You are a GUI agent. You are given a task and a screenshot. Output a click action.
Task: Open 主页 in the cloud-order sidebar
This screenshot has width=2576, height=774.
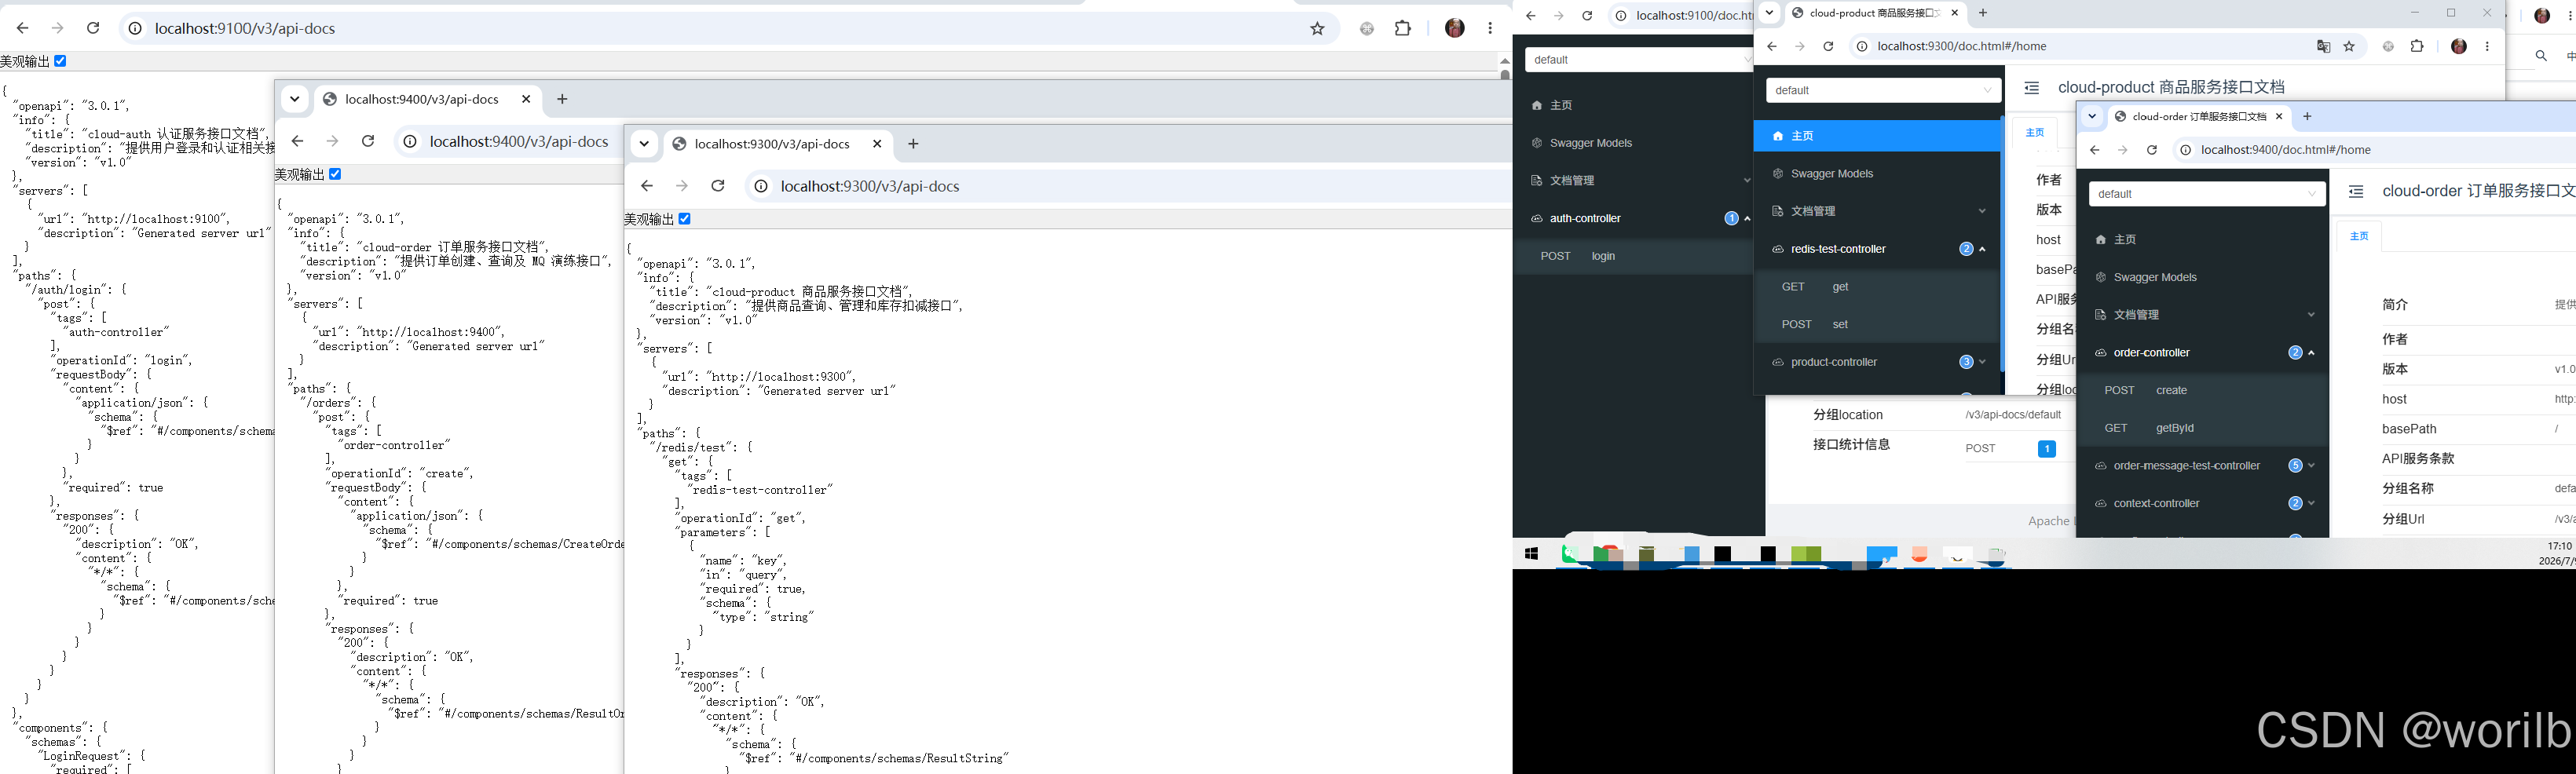pyautogui.click(x=2202, y=240)
